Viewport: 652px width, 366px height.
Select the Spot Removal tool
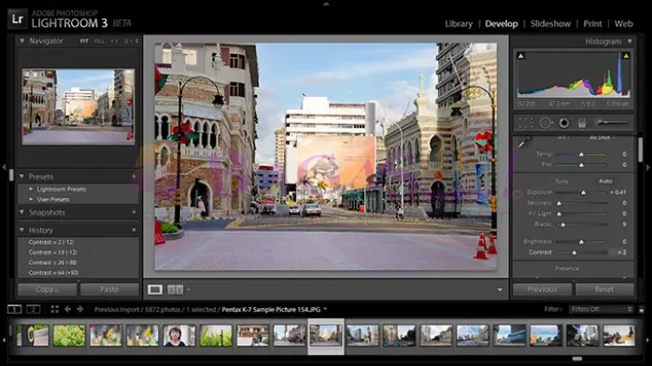546,122
